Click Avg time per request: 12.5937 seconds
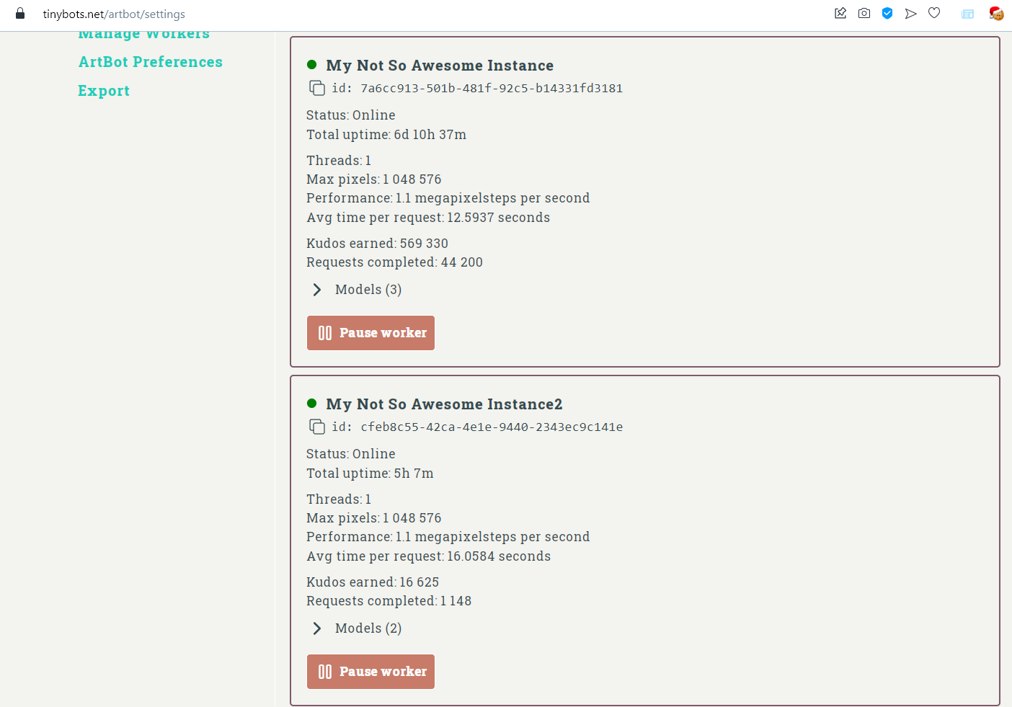The image size is (1012, 707). [x=428, y=218]
